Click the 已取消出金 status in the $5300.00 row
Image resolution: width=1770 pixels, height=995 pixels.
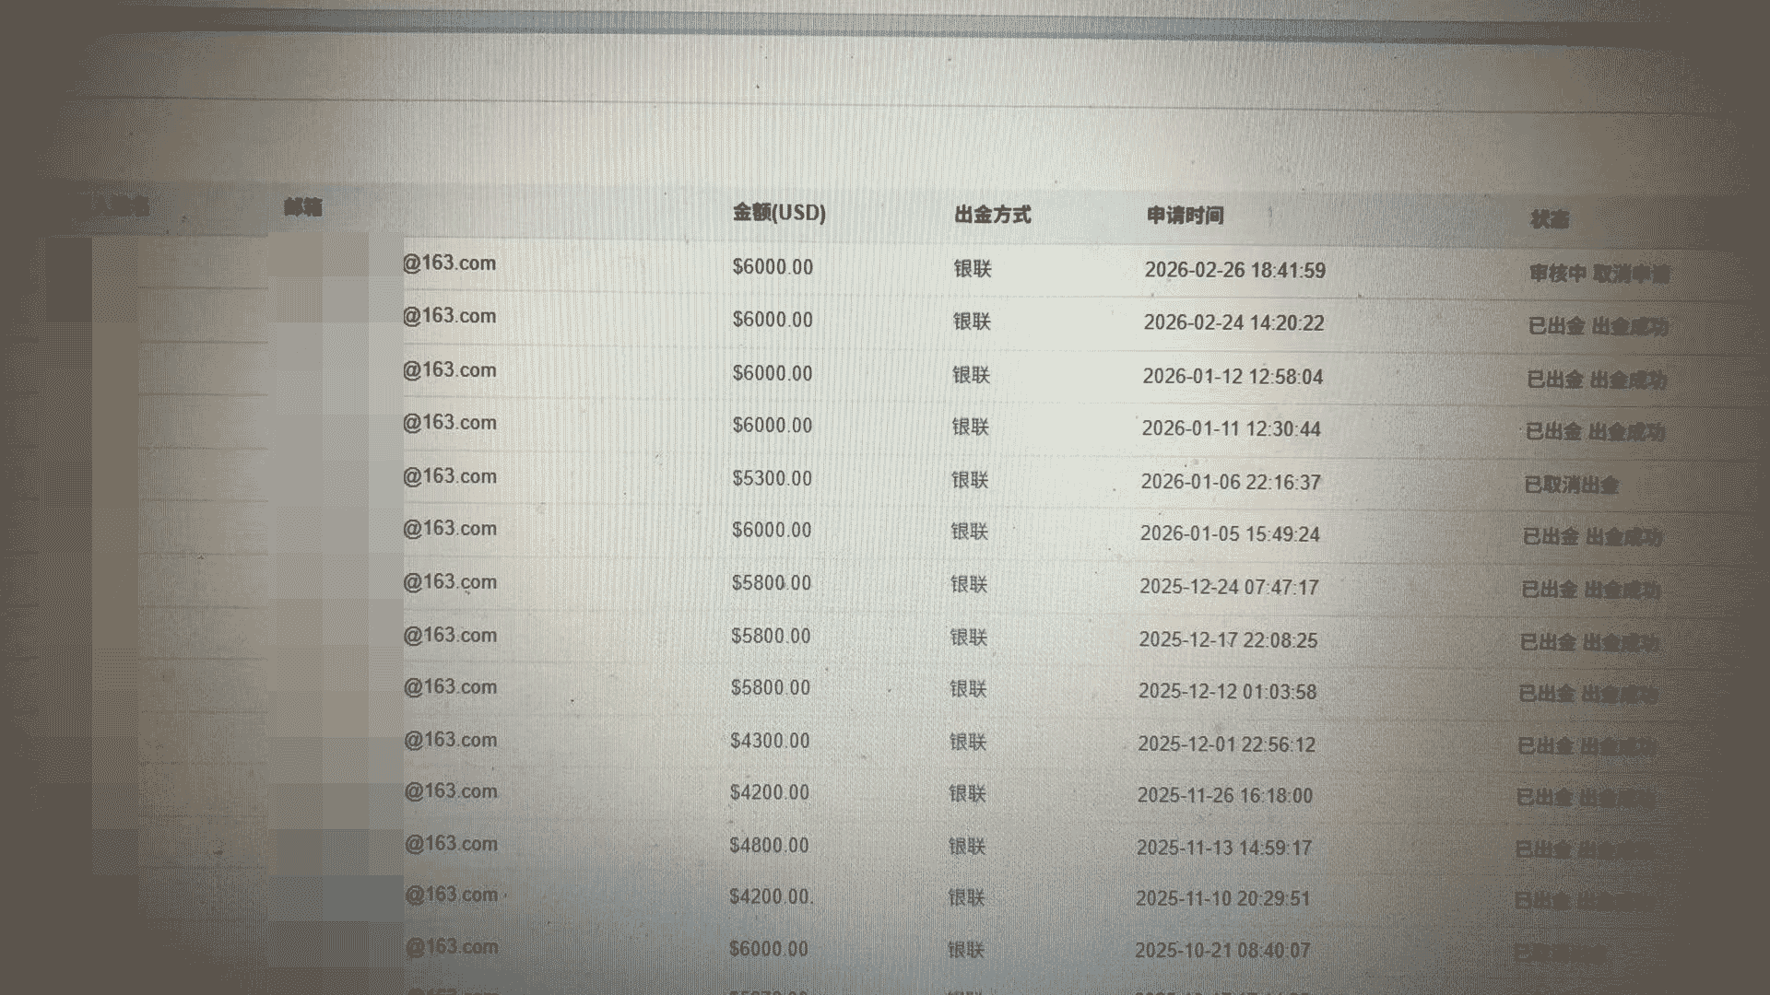coord(1571,485)
